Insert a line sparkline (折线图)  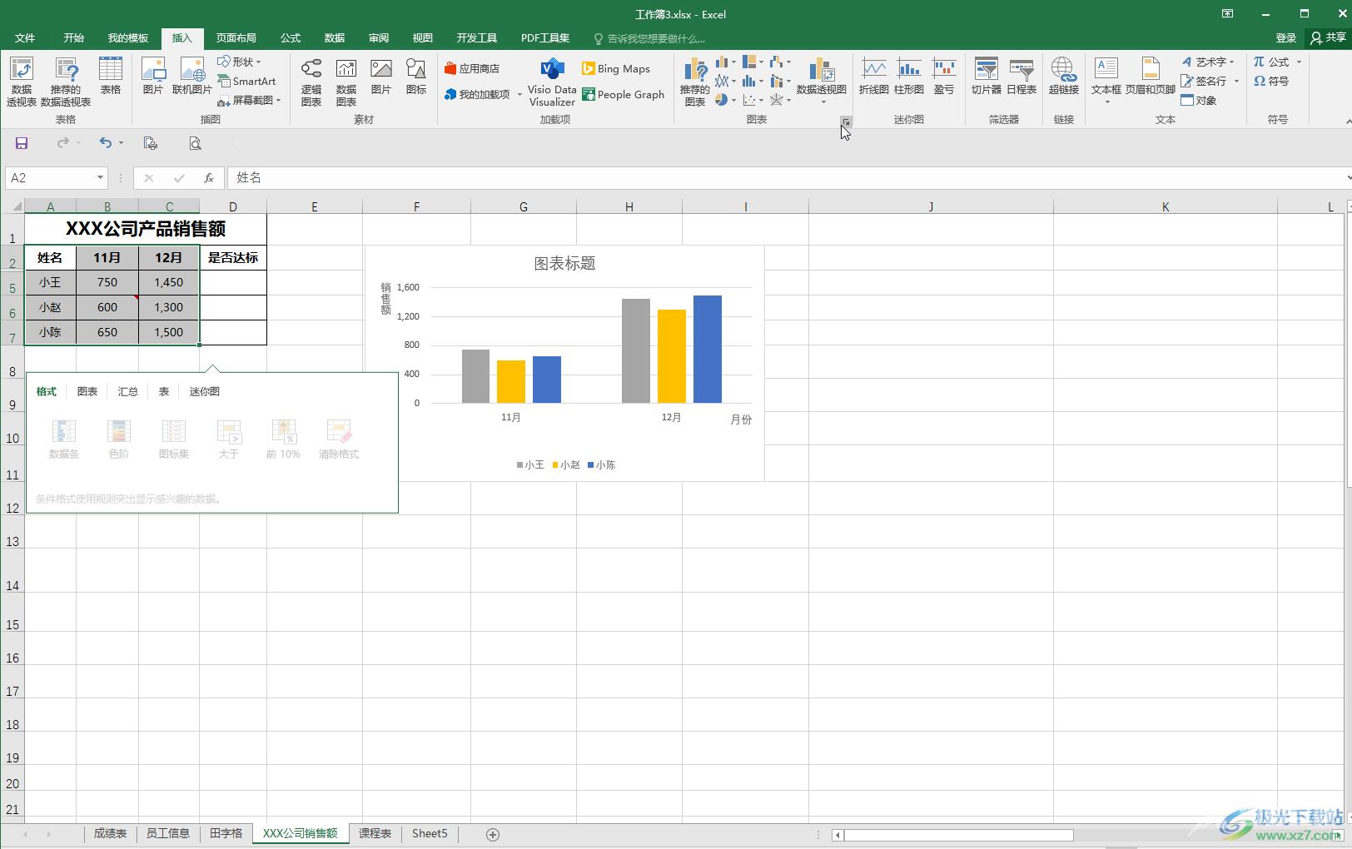873,77
